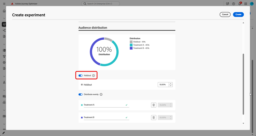Click the down arrow on Treatment B percentage
This screenshot has width=256, height=136.
pos(171,119)
